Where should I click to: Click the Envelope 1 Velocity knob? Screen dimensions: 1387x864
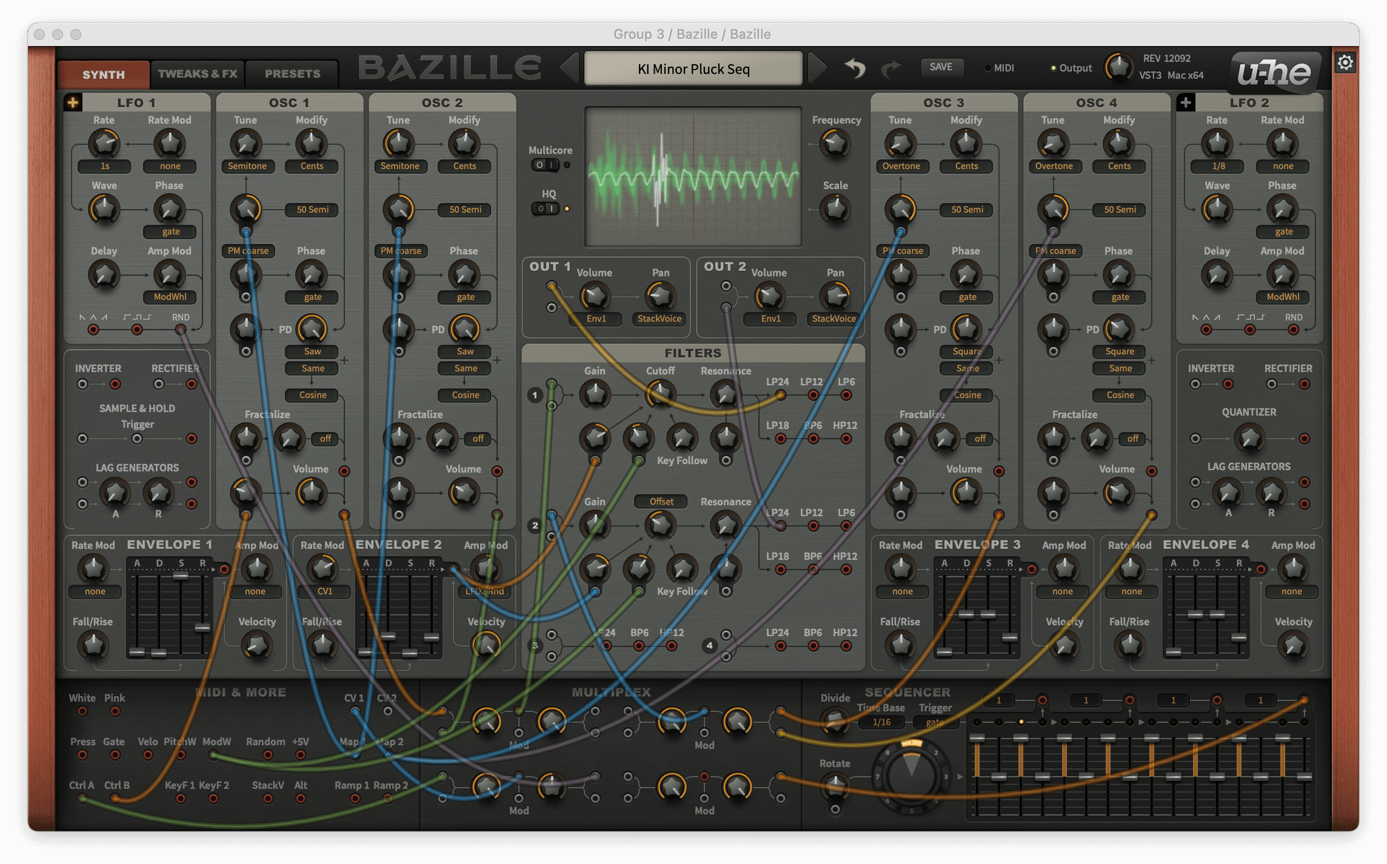(x=256, y=645)
